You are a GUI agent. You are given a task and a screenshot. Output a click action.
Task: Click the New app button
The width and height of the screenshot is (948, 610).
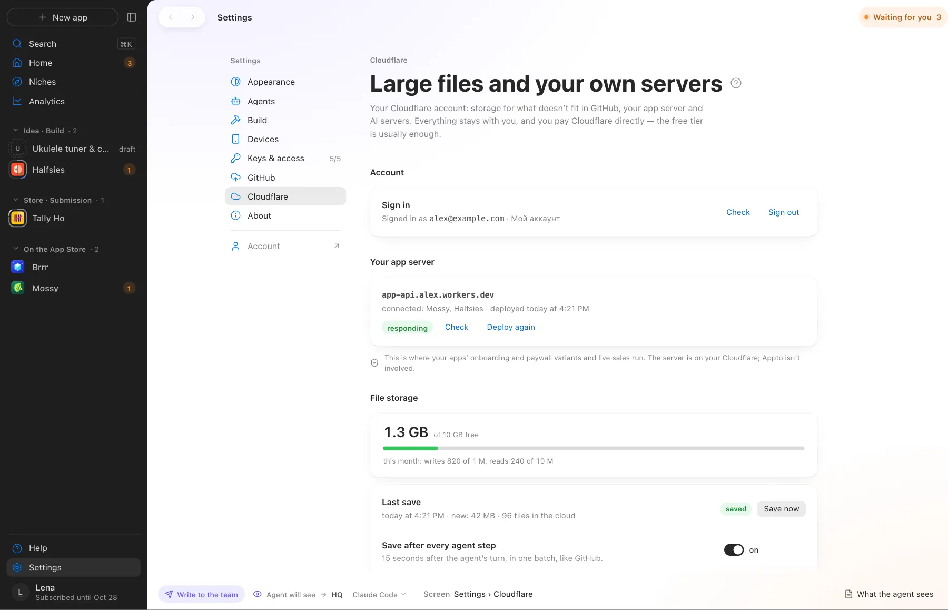pyautogui.click(x=63, y=17)
